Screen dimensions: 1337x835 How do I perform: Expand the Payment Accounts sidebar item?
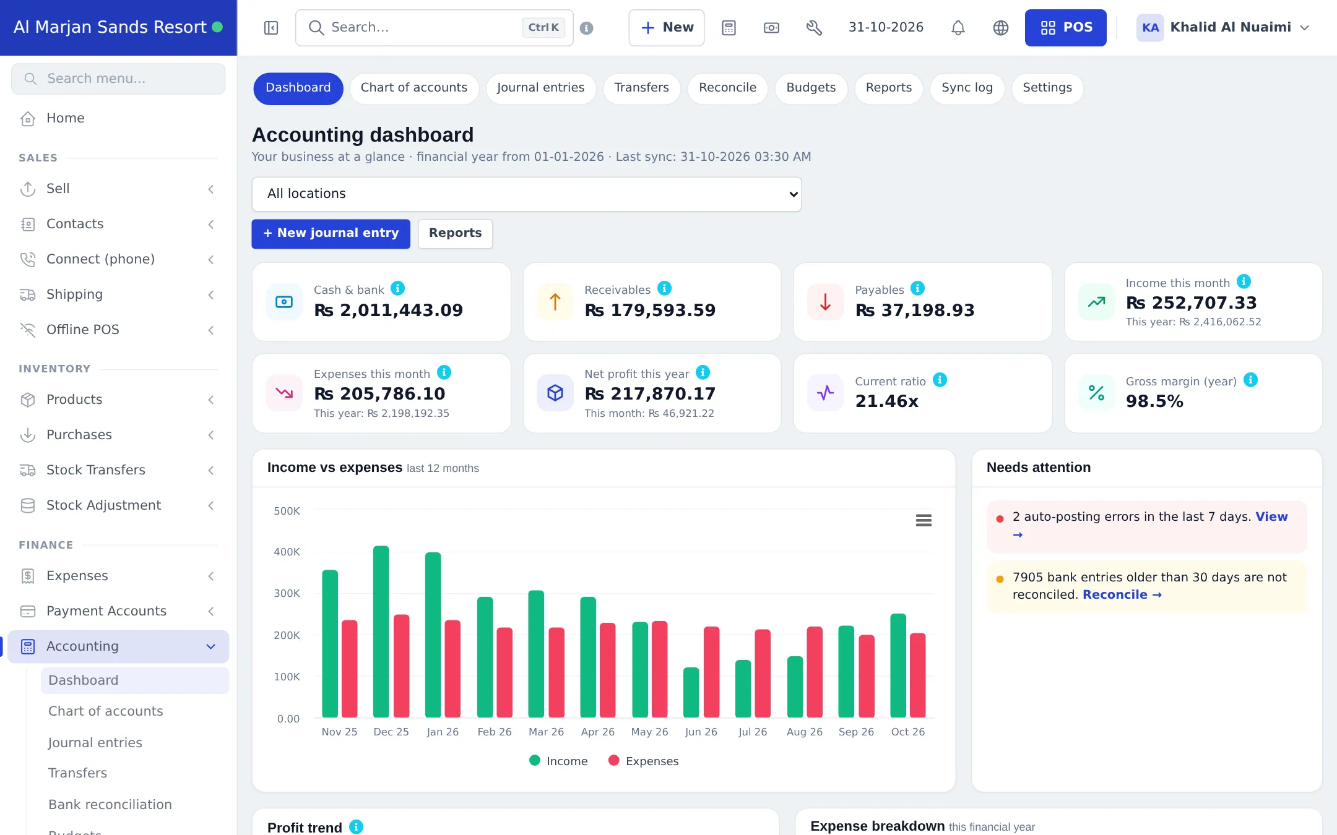click(118, 611)
